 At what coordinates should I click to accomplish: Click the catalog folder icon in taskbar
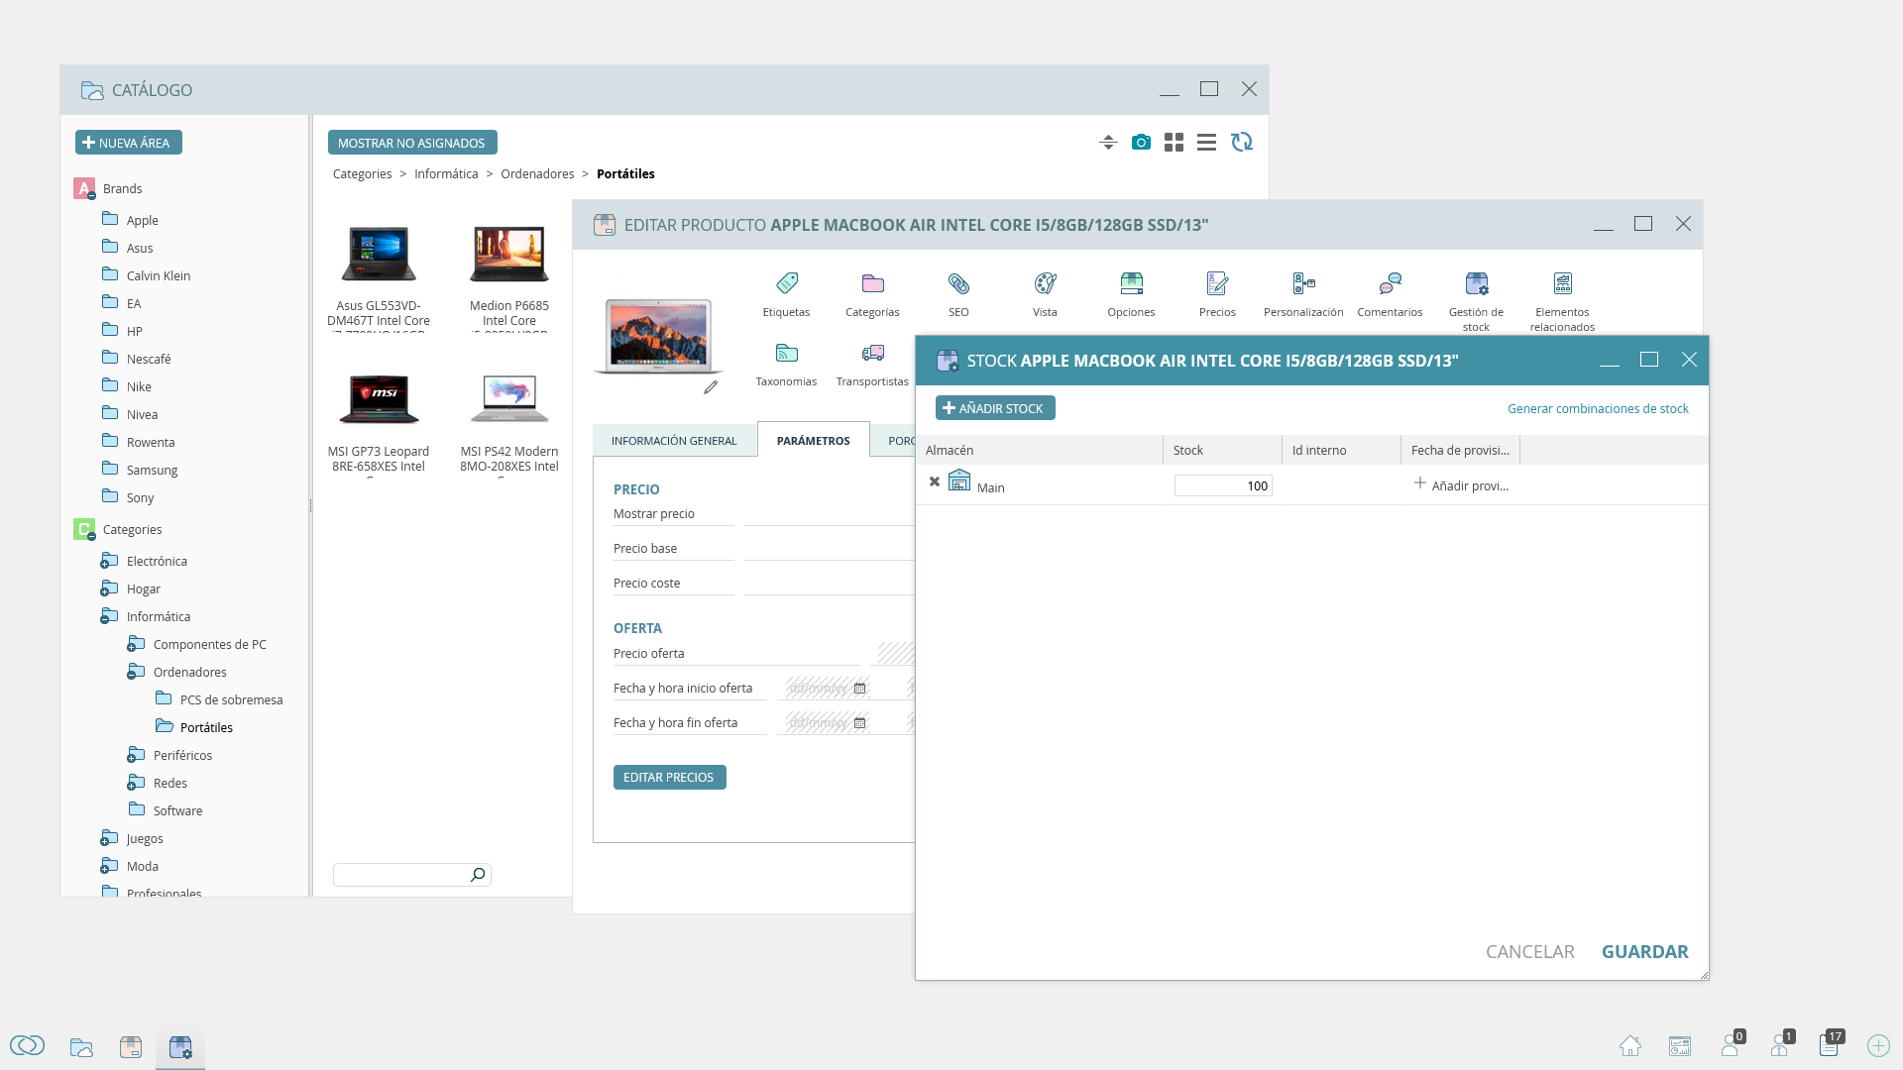click(81, 1047)
